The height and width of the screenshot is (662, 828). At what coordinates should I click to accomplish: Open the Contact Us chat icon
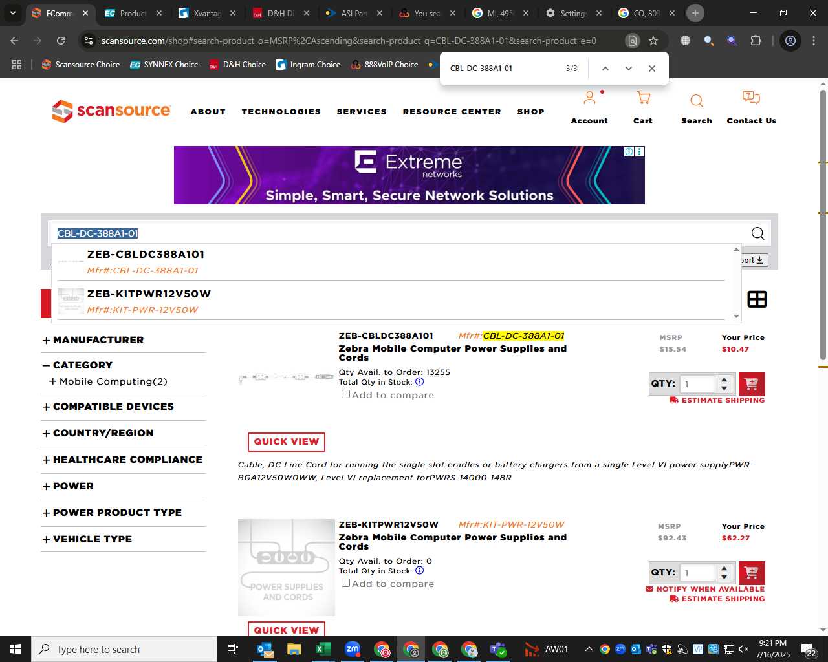click(751, 98)
